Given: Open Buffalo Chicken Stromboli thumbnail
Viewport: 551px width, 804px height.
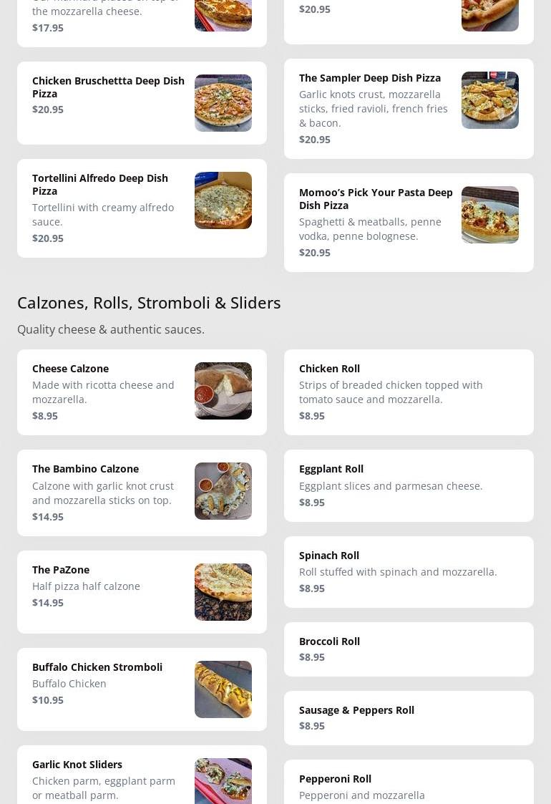Looking at the screenshot, I should 223,689.
